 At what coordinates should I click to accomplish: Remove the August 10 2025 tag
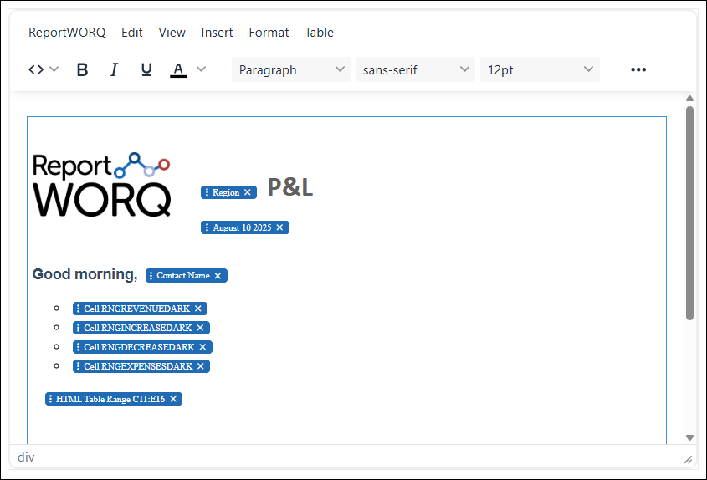[x=279, y=227]
